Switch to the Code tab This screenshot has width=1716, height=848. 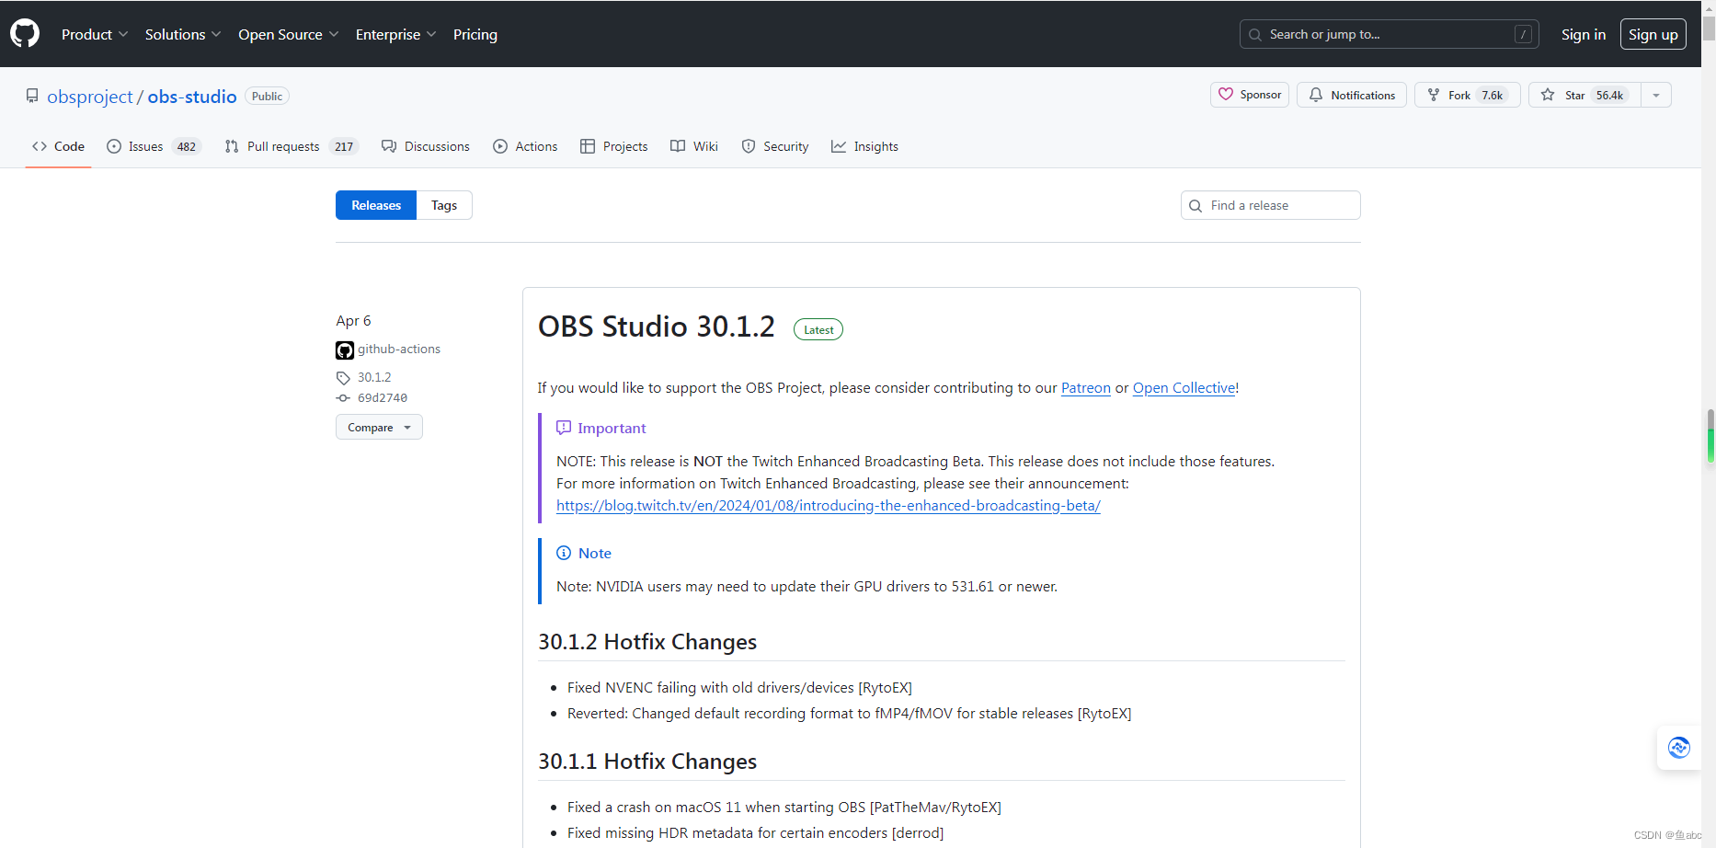(58, 146)
